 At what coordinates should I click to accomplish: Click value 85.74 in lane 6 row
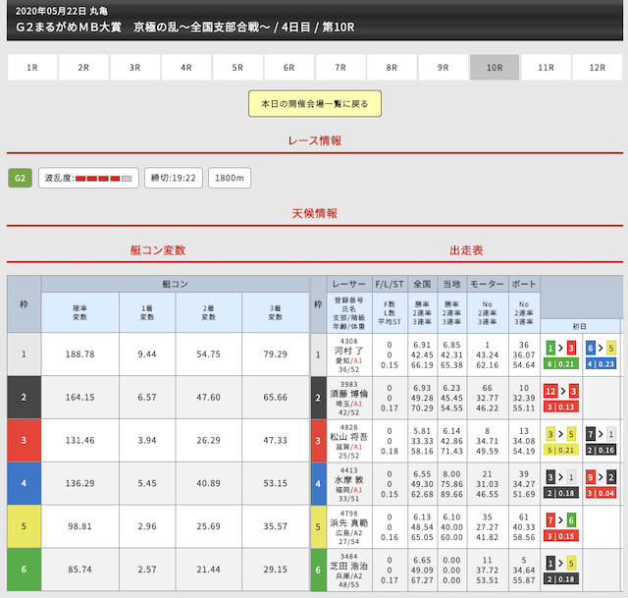(80, 570)
